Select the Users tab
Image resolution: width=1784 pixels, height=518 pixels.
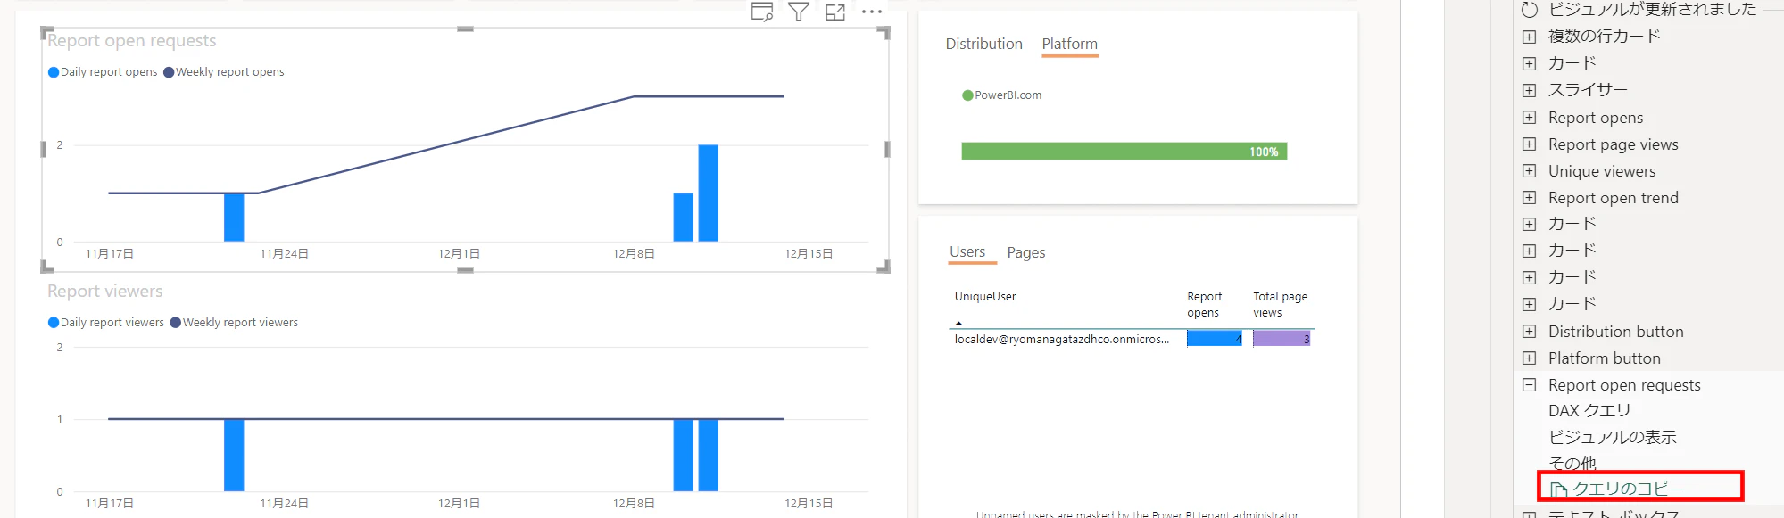967,252
